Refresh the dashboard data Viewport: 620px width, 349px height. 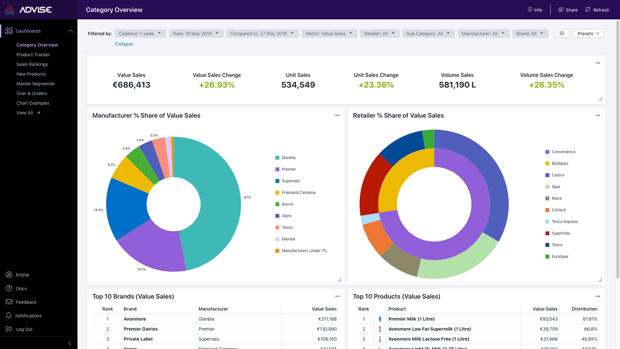point(597,10)
